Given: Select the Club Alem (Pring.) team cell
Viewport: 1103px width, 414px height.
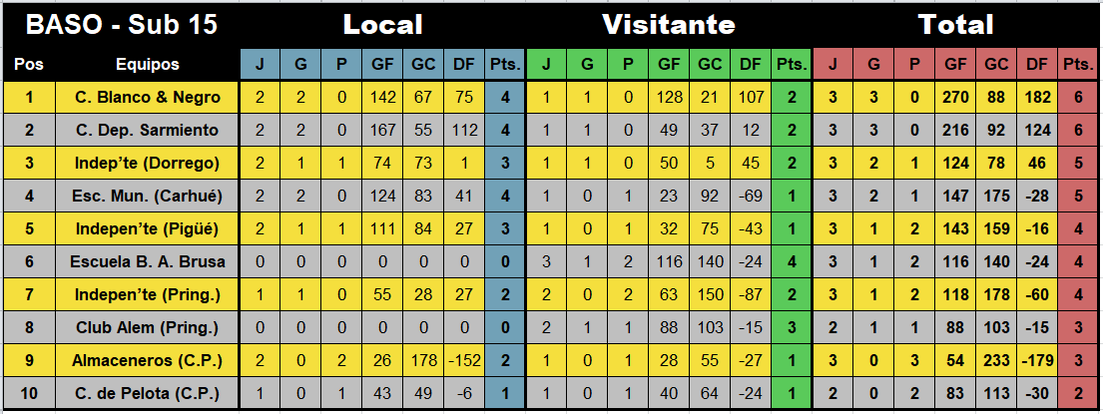Looking at the screenshot, I should pyautogui.click(x=147, y=327).
